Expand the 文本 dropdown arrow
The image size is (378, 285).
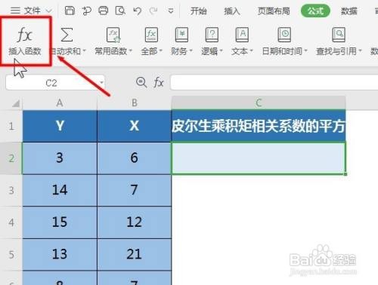click(x=251, y=51)
